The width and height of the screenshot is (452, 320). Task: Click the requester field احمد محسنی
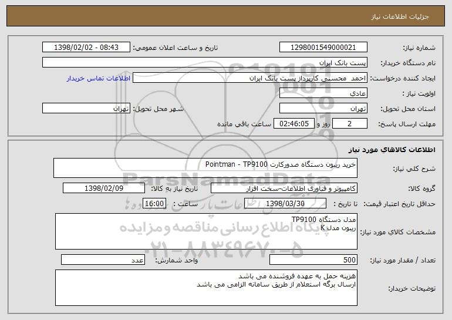pyautogui.click(x=250, y=78)
